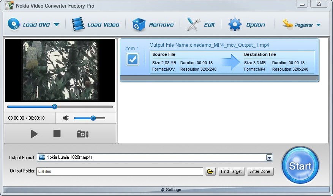Image resolution: width=333 pixels, height=196 pixels.
Task: Click the conversion arrow icon in Item 1
Action: 230,62
